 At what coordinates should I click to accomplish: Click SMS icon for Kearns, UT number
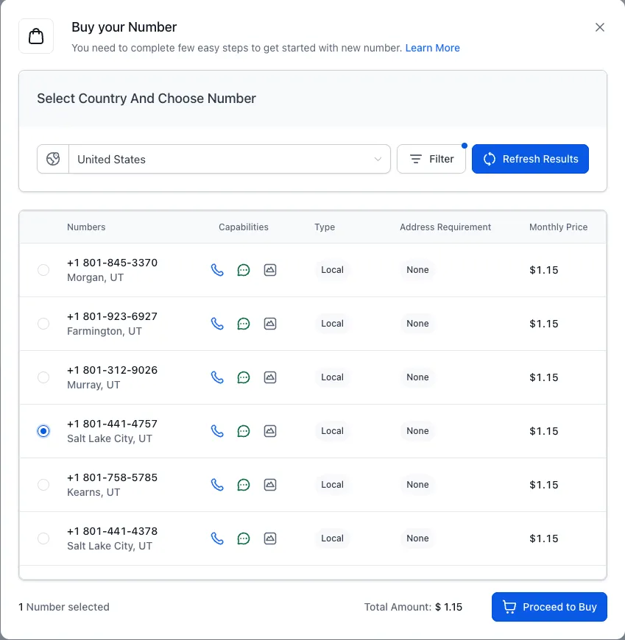pyautogui.click(x=244, y=485)
